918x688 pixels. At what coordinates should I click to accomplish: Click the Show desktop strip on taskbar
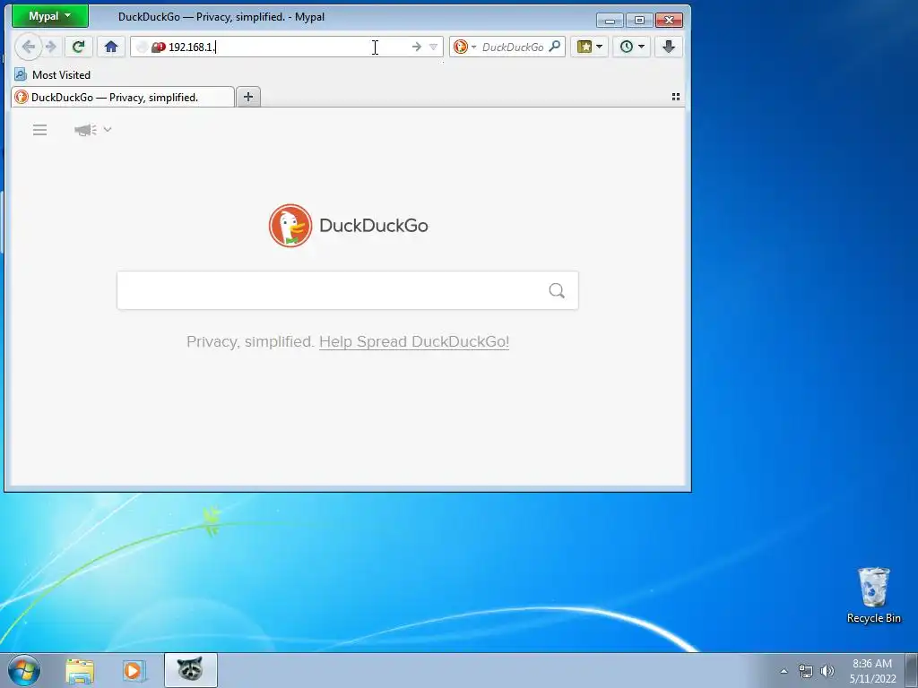point(911,670)
